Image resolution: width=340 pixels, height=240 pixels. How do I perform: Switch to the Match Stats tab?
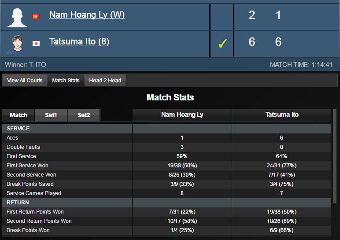click(x=66, y=81)
